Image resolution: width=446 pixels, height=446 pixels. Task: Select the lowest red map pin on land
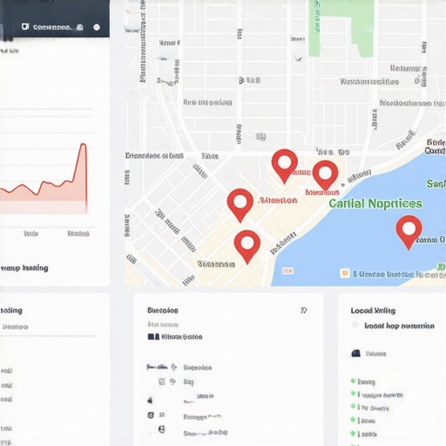coord(247,247)
